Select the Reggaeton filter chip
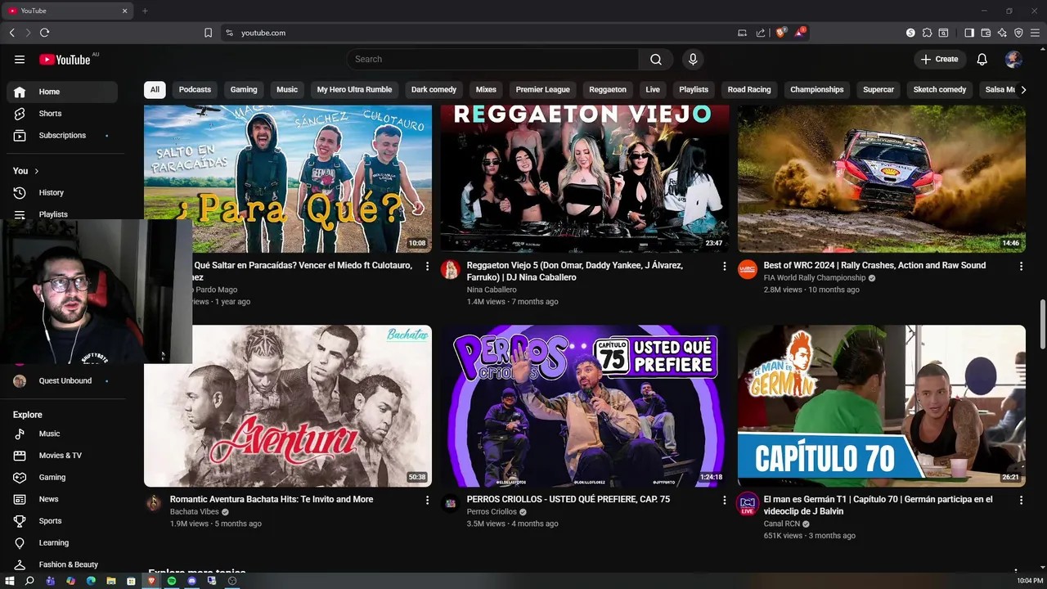The image size is (1047, 589). coord(608,90)
